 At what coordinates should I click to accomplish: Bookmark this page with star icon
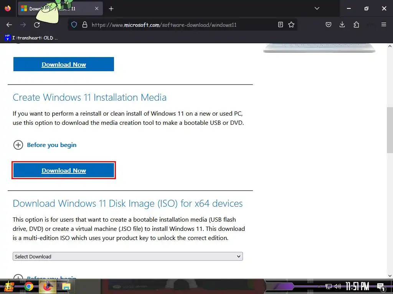(x=291, y=24)
